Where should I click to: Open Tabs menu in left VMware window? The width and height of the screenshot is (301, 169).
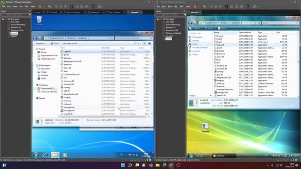pos(26,6)
